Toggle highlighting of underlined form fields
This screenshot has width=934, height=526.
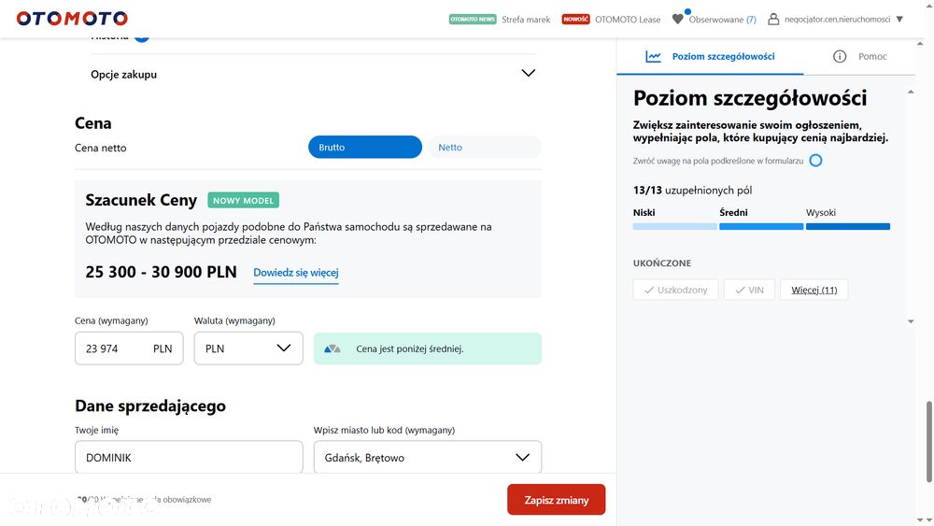815,161
